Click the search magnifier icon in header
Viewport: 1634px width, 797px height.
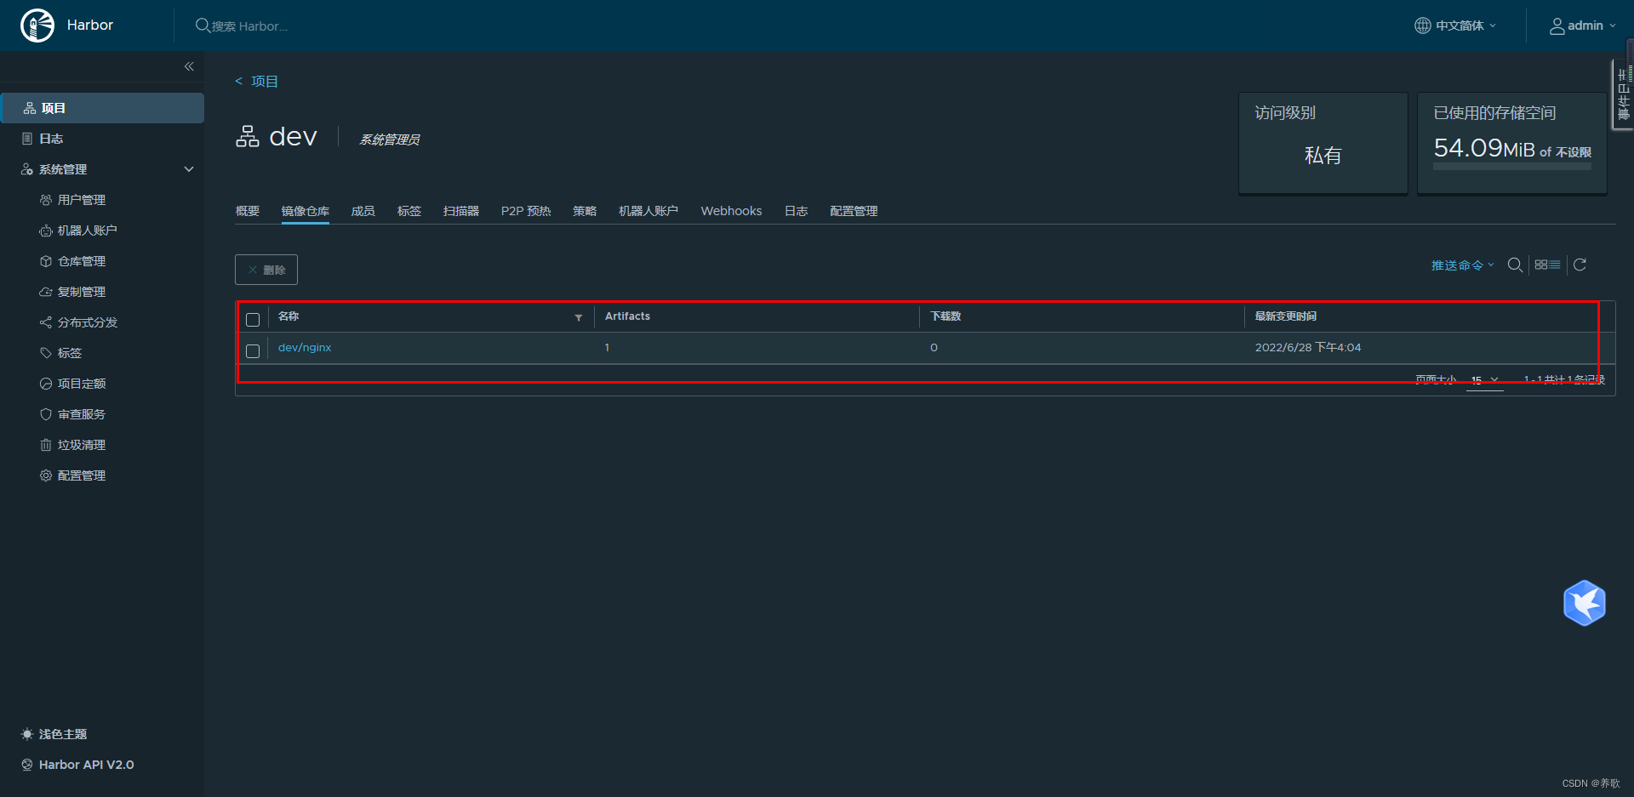click(x=203, y=26)
